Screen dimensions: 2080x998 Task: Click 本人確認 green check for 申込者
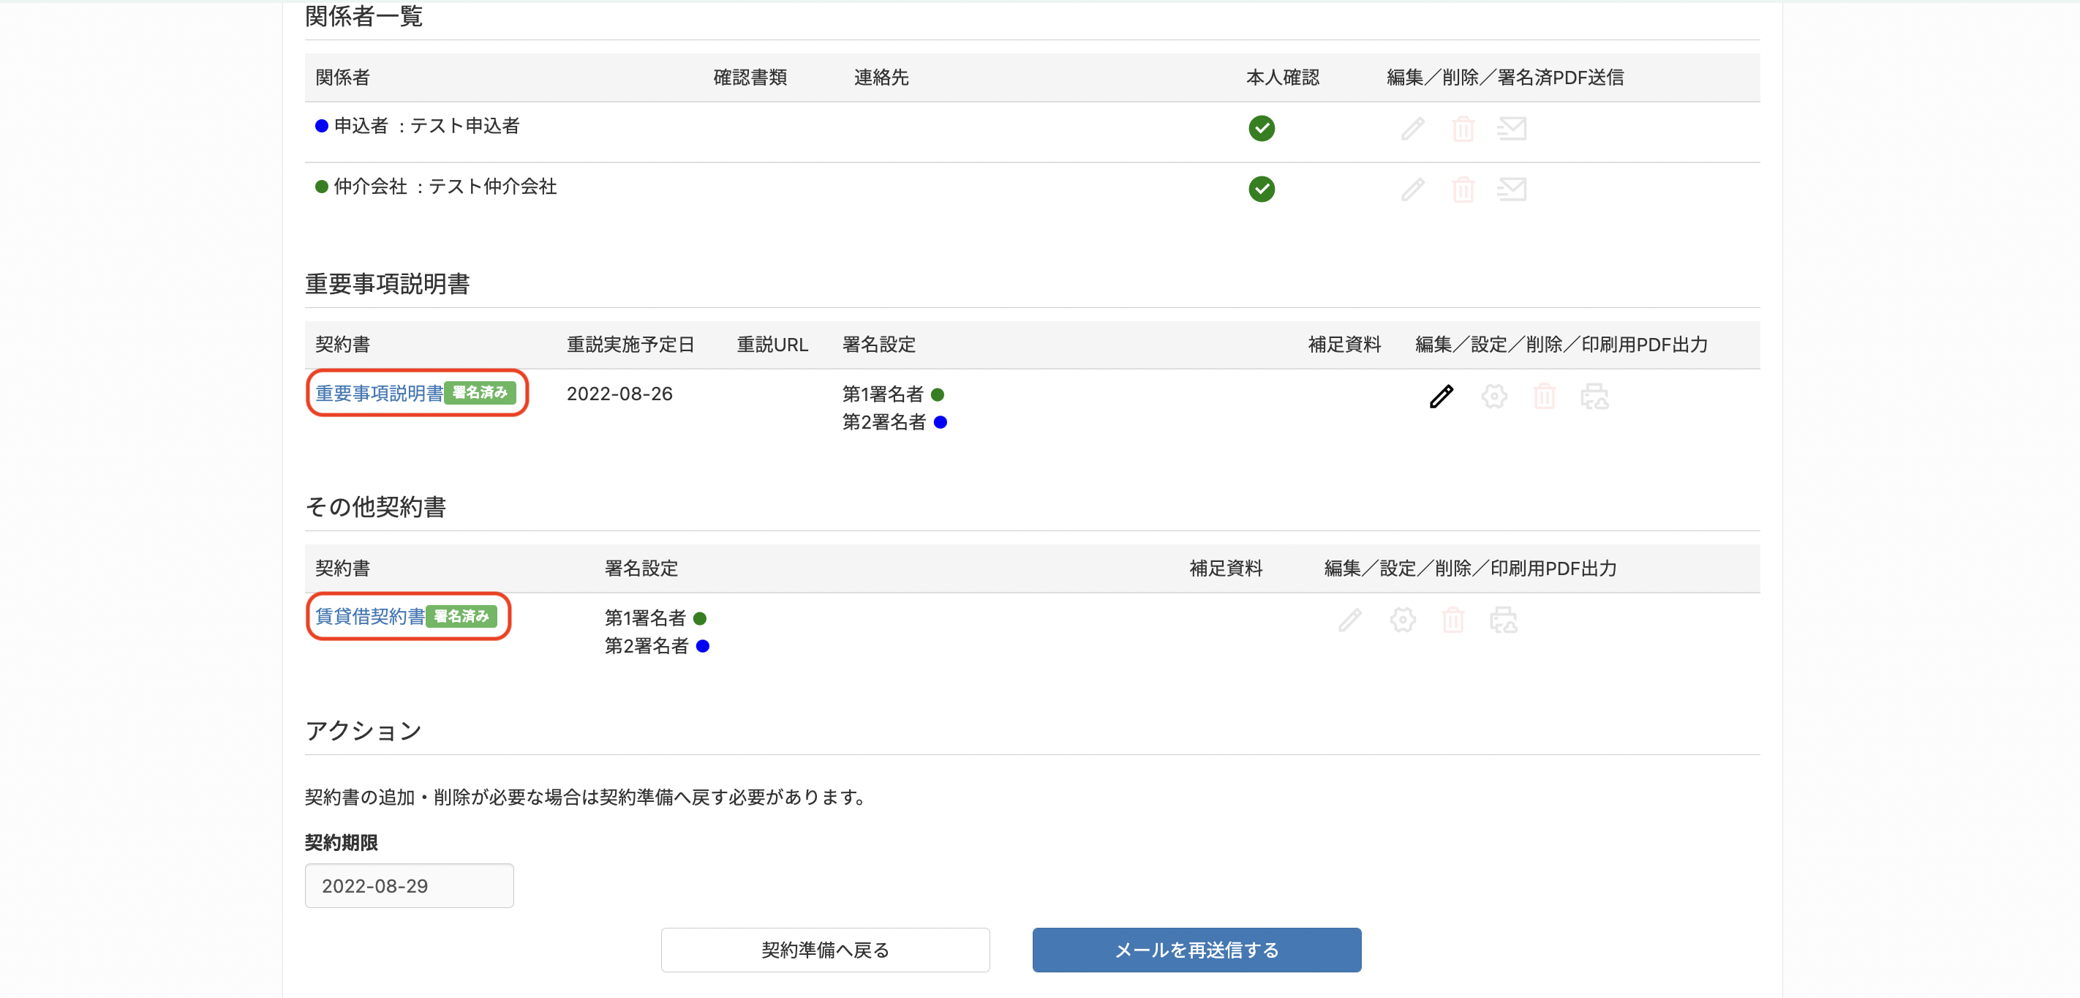pos(1262,128)
